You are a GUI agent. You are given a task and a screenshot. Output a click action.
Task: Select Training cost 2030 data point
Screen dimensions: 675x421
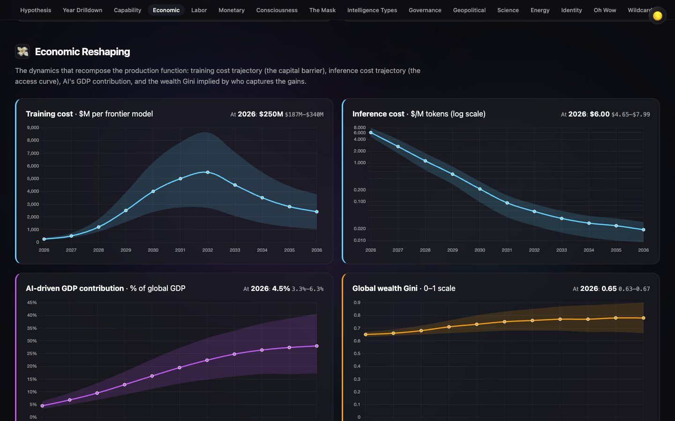153,191
